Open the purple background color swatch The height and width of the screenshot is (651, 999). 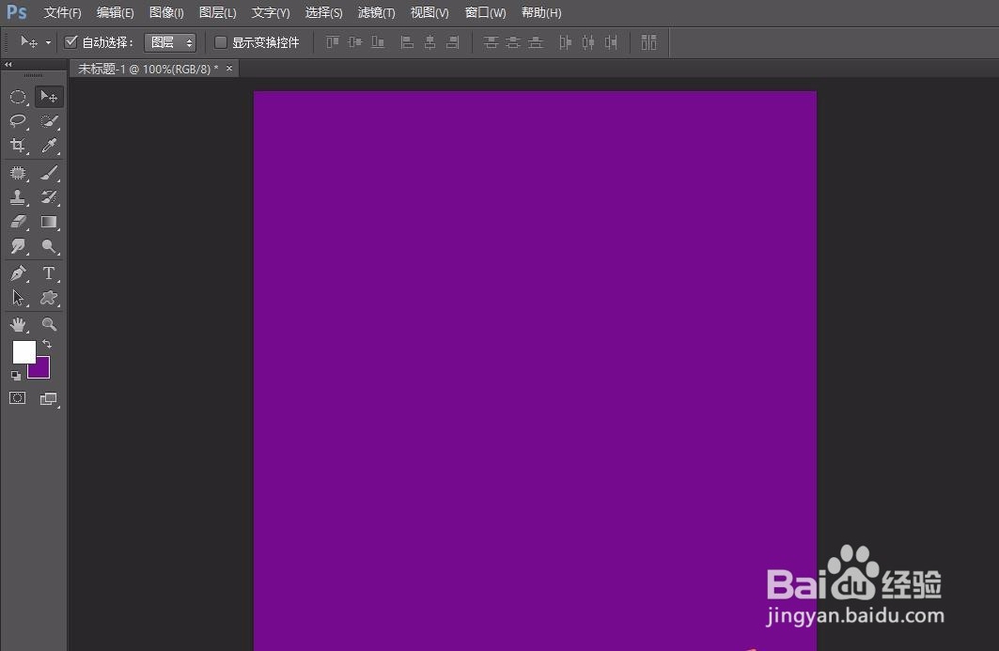40,369
